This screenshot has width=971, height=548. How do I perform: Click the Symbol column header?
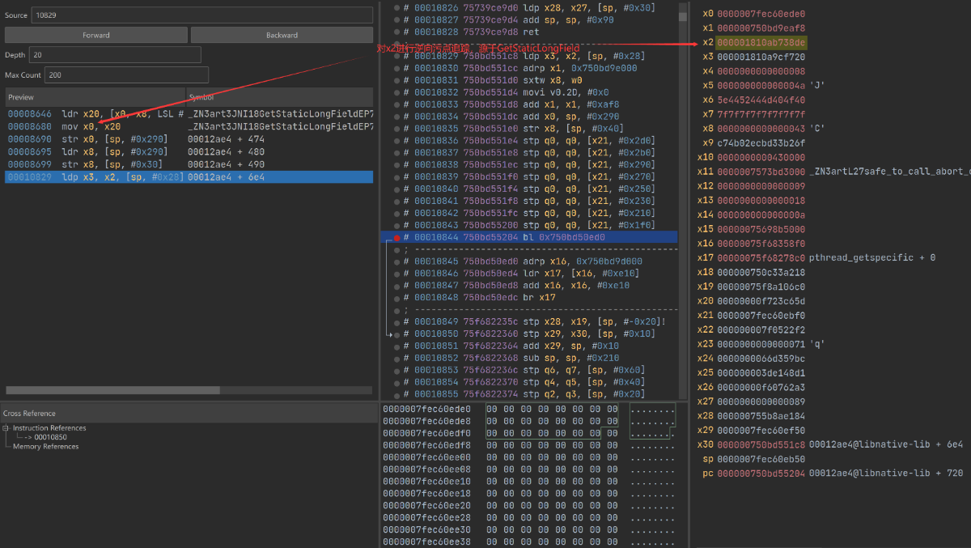click(x=280, y=97)
